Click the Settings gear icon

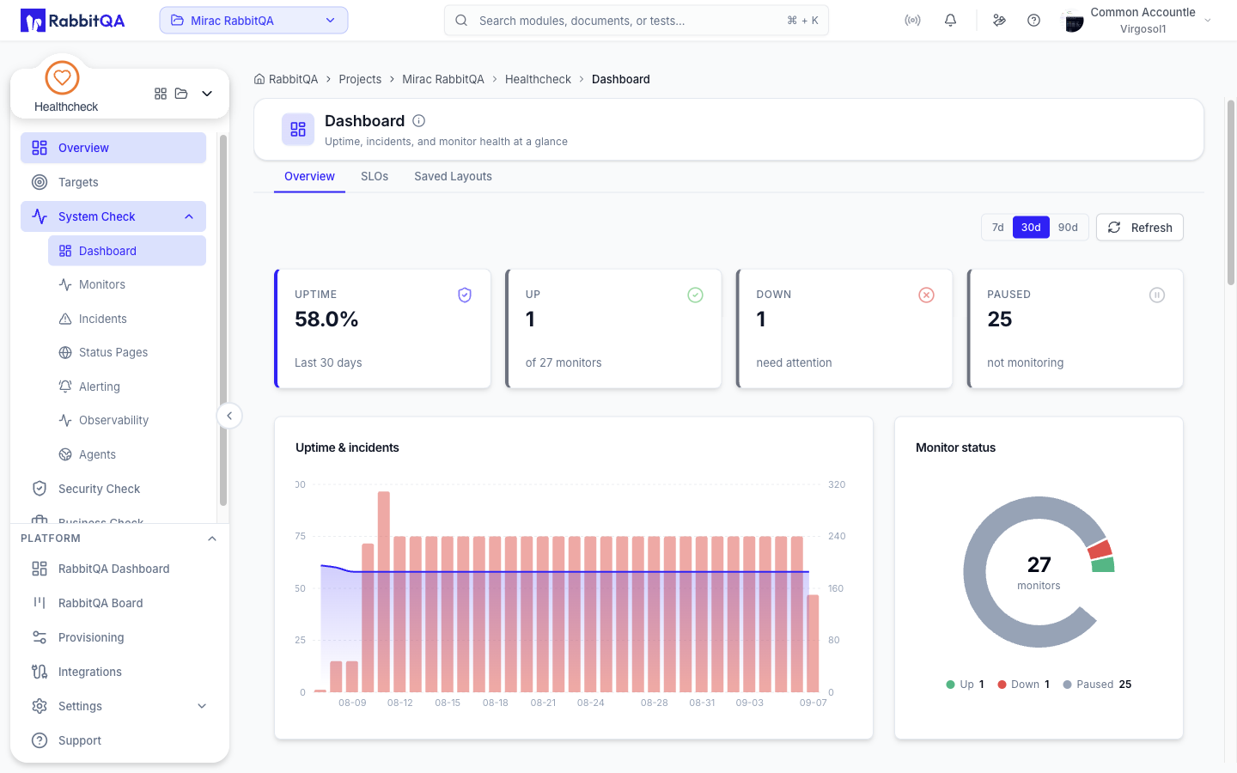pyautogui.click(x=40, y=706)
